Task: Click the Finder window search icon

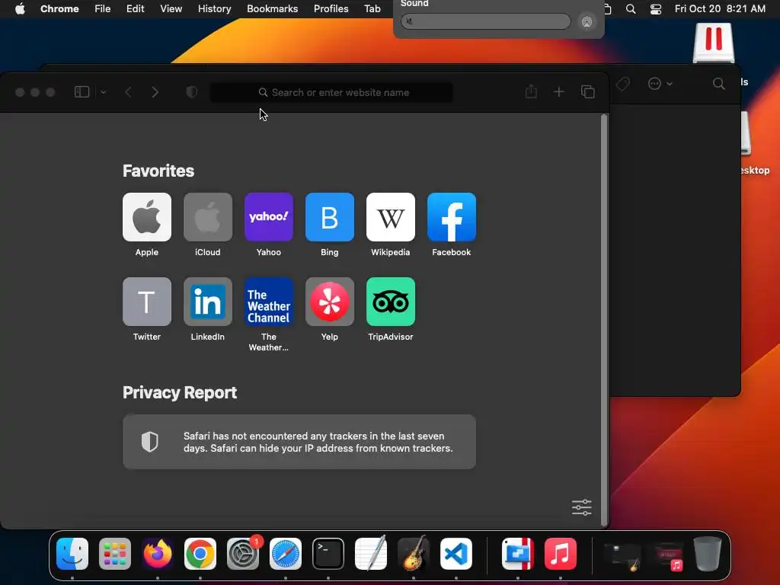Action: pos(719,84)
